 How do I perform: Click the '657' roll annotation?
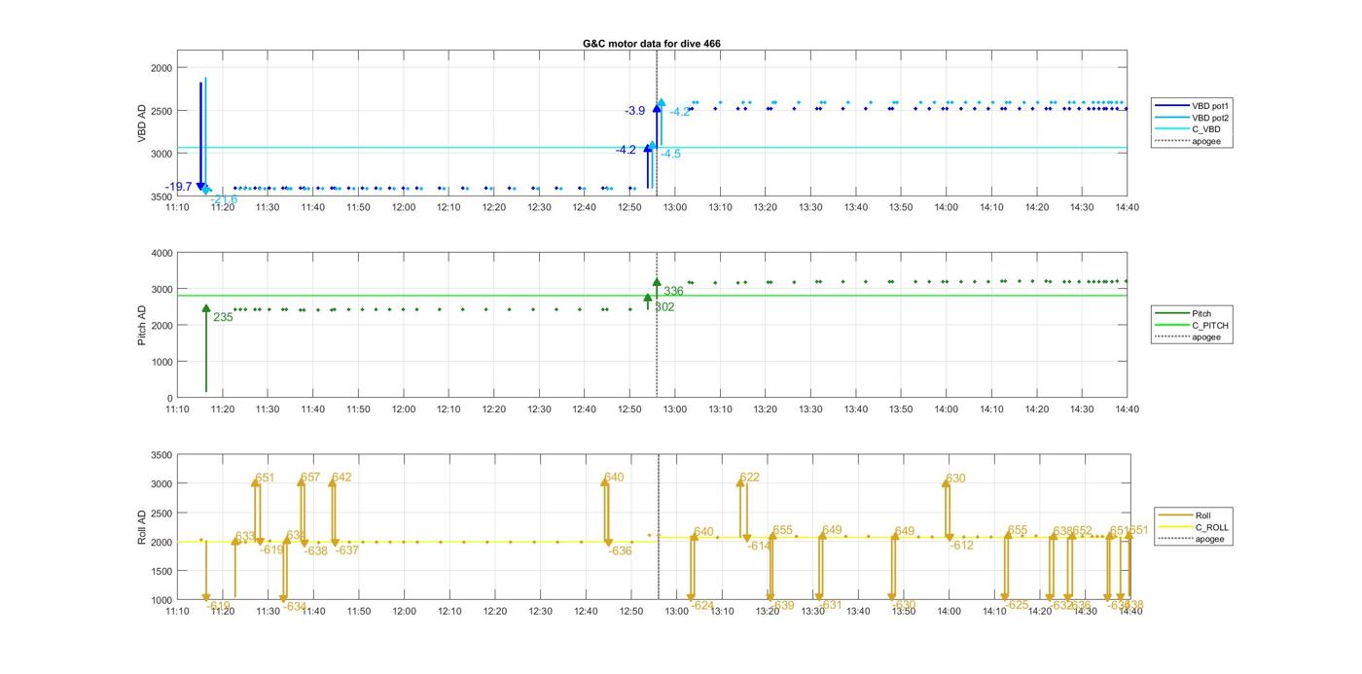click(x=310, y=478)
